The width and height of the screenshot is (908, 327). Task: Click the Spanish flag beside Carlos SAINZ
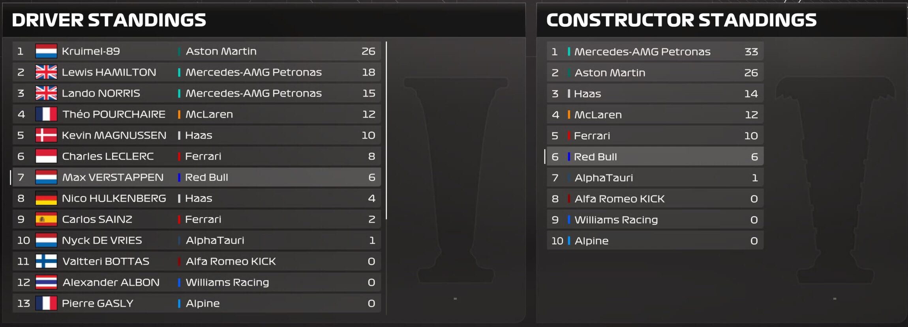point(46,219)
